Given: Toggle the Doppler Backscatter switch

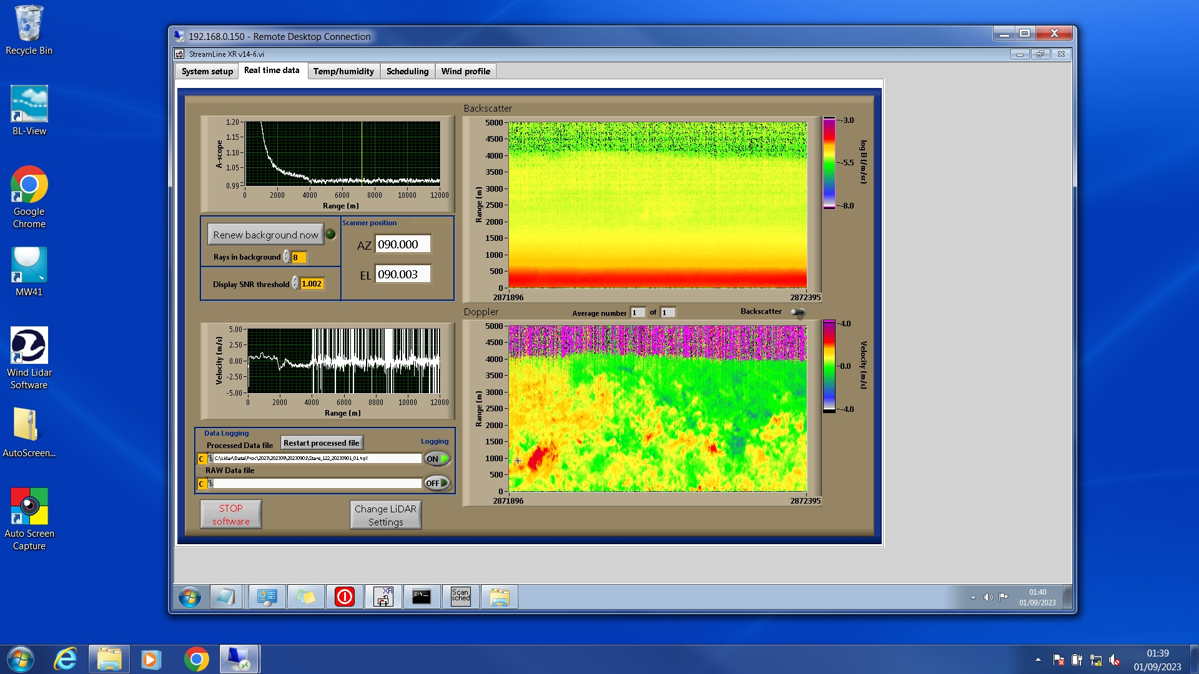Looking at the screenshot, I should tap(798, 312).
